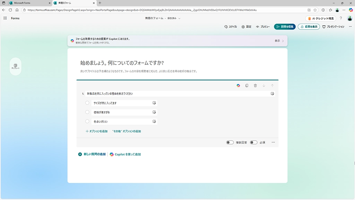
Task: Click the Copilot icon in question toolbar
Action: (238, 85)
